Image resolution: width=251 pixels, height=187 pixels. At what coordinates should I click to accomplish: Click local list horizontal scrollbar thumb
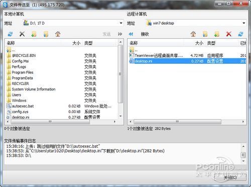tap(50, 122)
